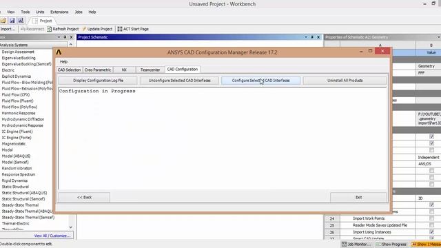The image size is (441, 248).
Task: Click Uninstall All Products button
Action: 345,81
